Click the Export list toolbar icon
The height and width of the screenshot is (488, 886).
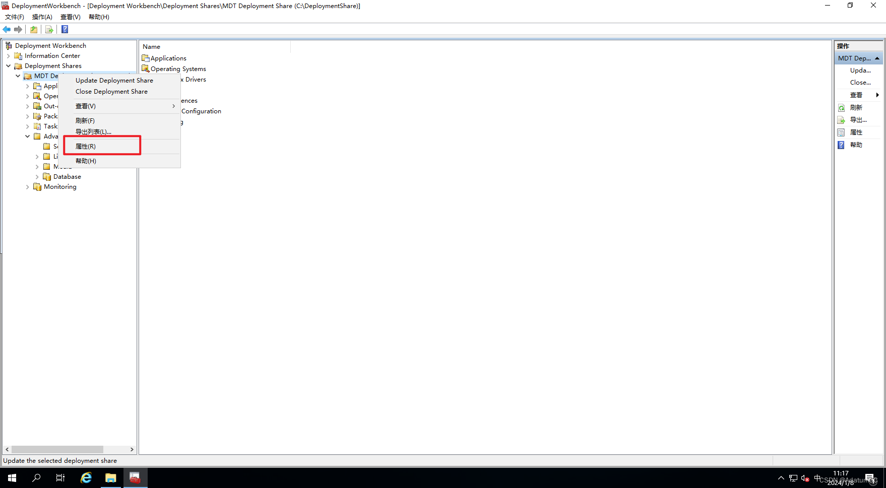[49, 30]
